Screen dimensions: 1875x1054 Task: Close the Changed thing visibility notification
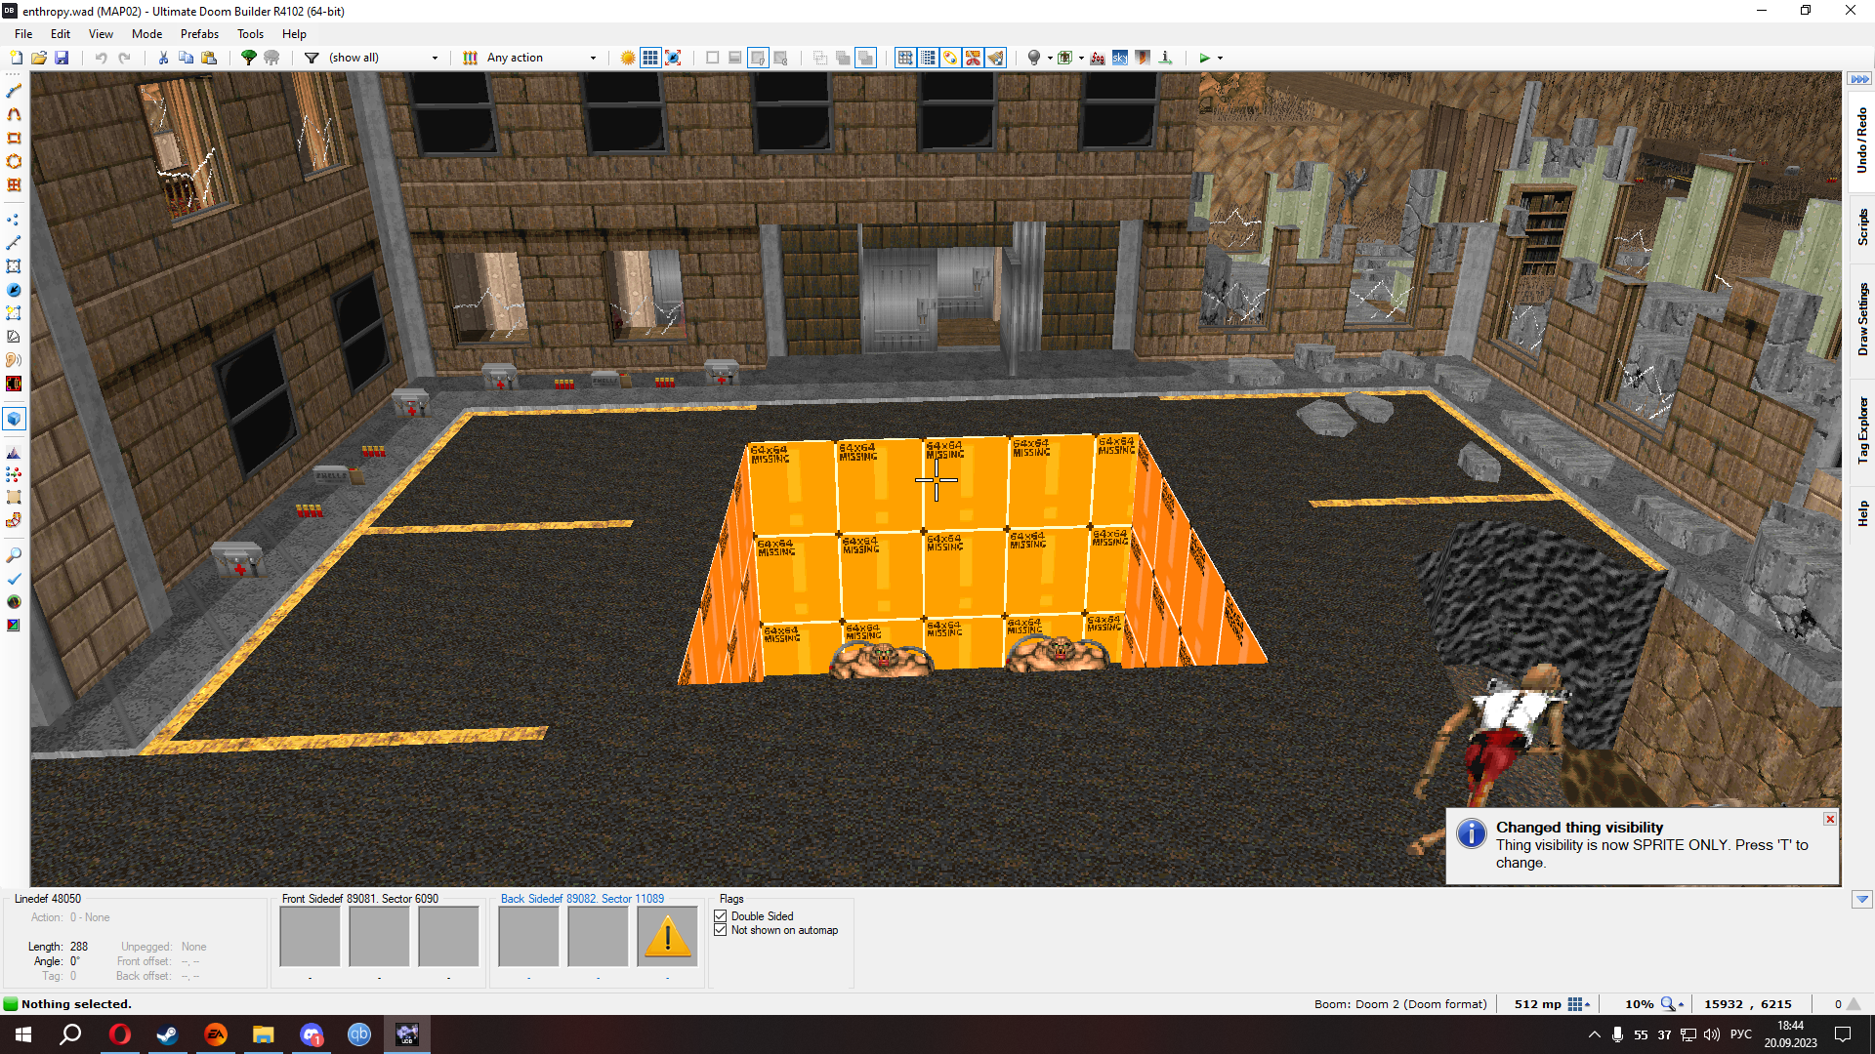[1830, 819]
